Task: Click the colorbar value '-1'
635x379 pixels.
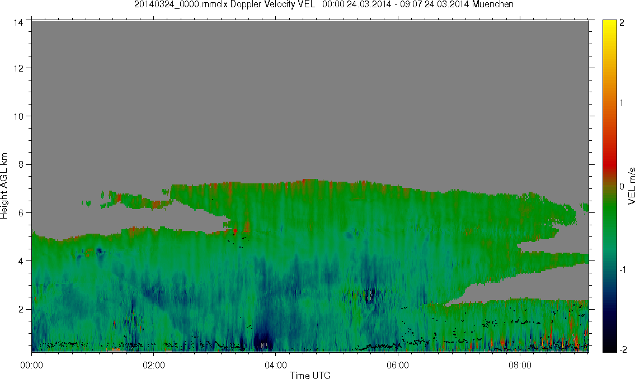Action: click(623, 269)
